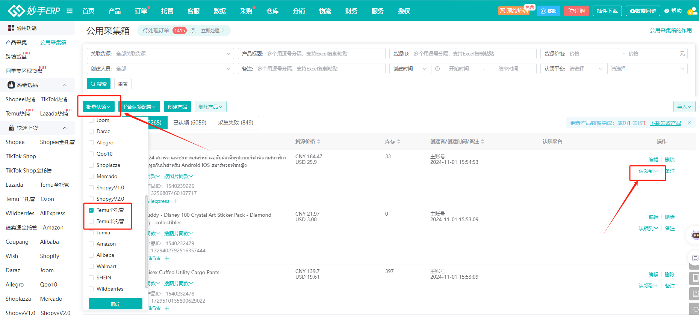
Task: Click the 数据同步 cloud sync button
Action: coord(643,11)
